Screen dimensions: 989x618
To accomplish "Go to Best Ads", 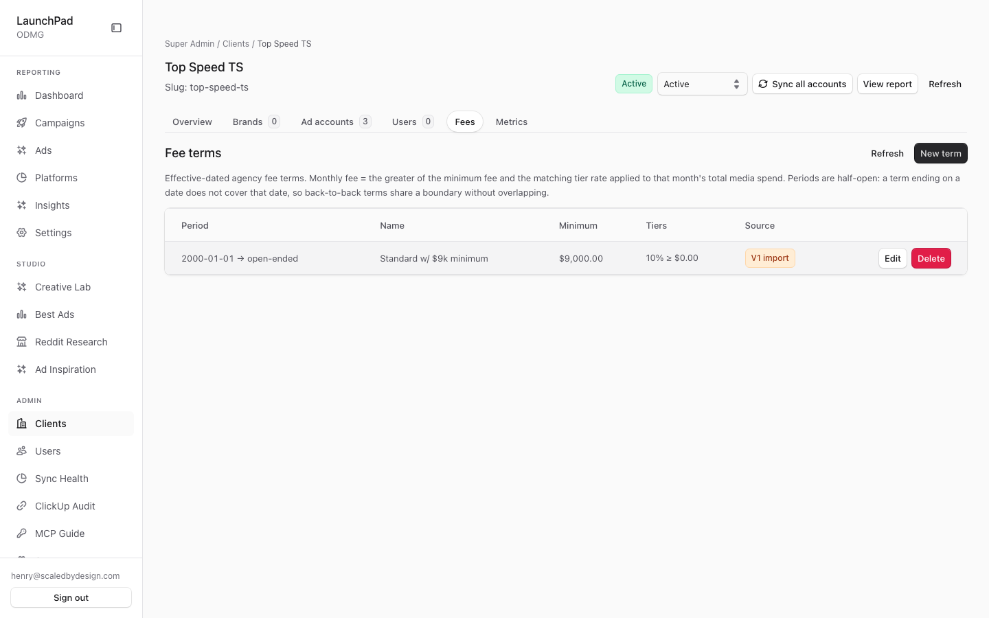I will 71,314.
